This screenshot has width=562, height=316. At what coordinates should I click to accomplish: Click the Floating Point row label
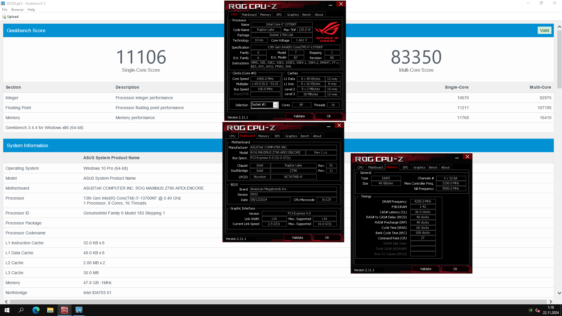tap(18, 108)
